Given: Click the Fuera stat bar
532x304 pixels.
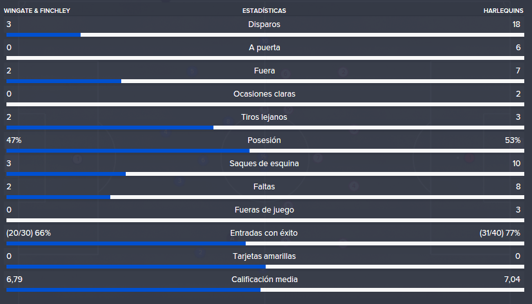Looking at the screenshot, I should [x=265, y=81].
